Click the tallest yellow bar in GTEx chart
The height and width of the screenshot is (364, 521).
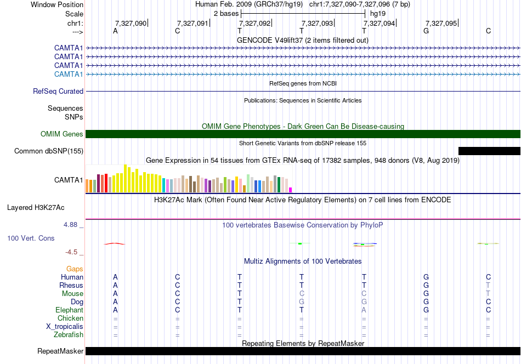click(125, 178)
